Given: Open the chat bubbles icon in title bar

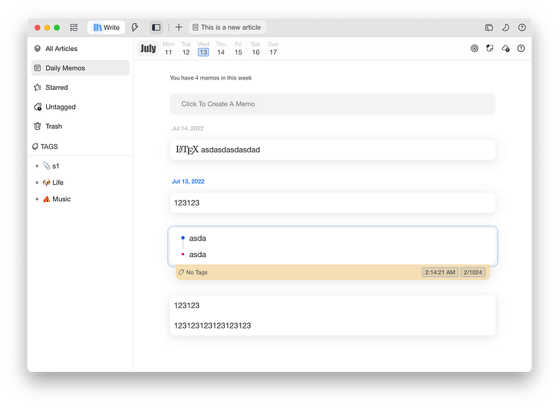Looking at the screenshot, I should [489, 27].
